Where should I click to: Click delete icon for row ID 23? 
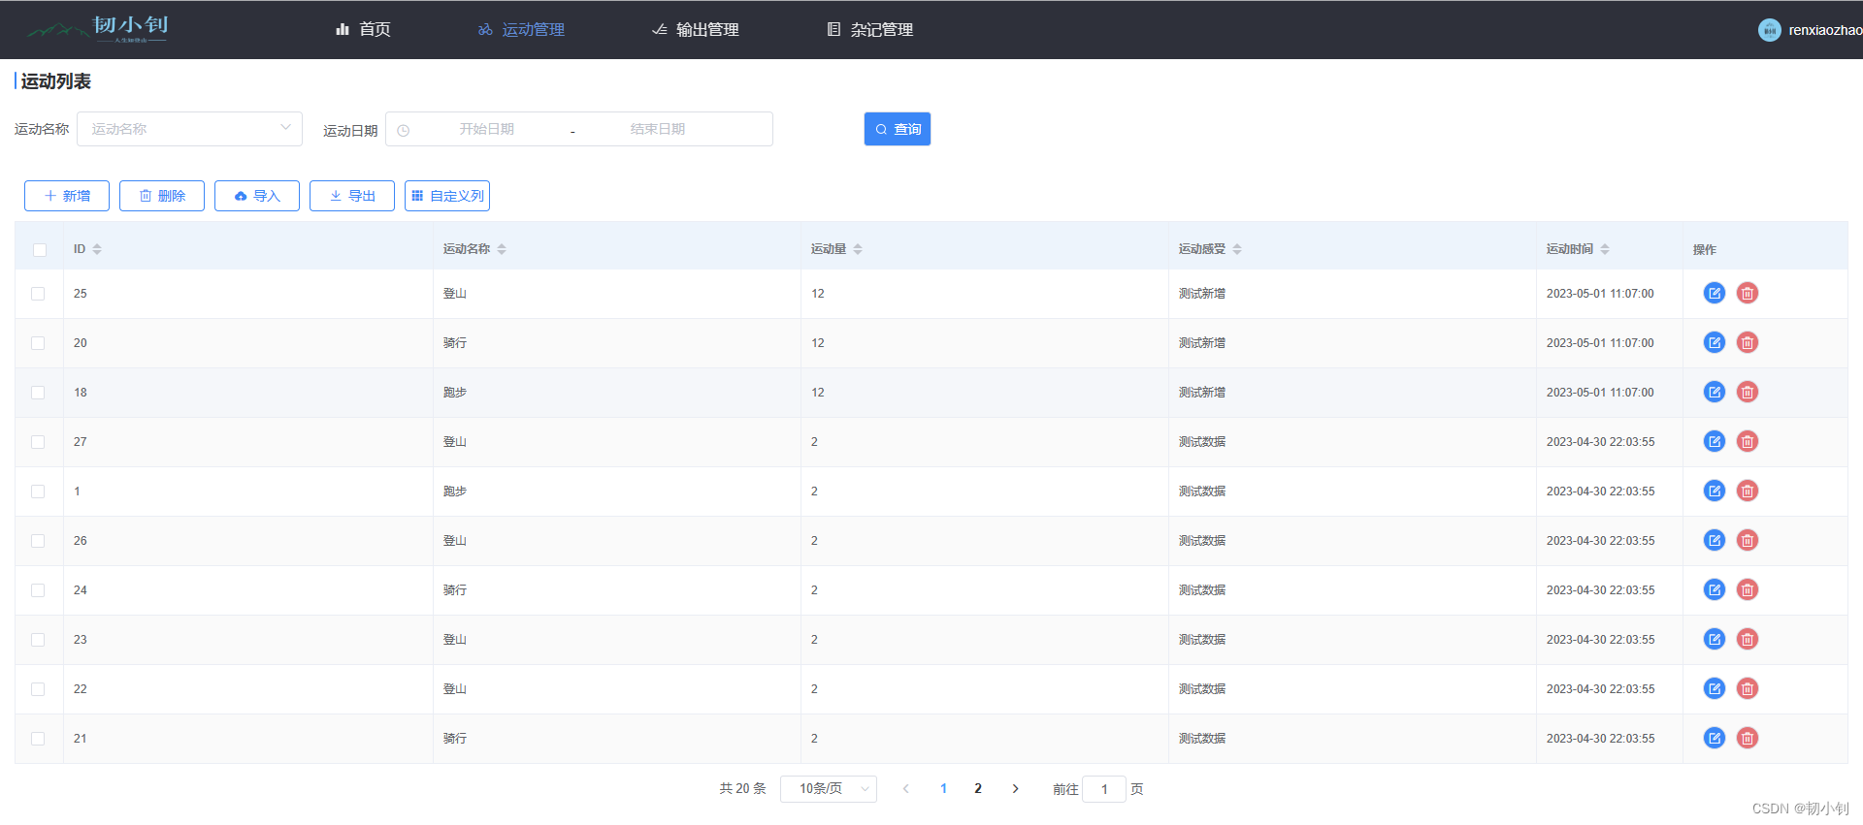1748,639
